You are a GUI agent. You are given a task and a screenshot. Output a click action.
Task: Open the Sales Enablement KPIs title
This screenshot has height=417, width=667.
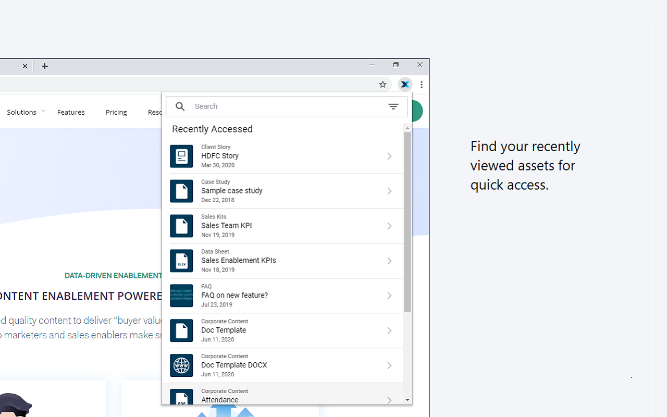239,260
